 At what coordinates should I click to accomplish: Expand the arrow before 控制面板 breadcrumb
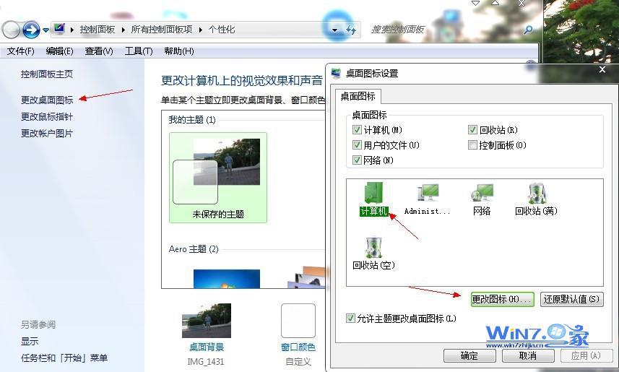point(72,30)
